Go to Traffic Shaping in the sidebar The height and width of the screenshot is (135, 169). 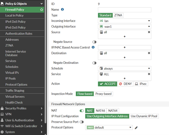coord(15,91)
